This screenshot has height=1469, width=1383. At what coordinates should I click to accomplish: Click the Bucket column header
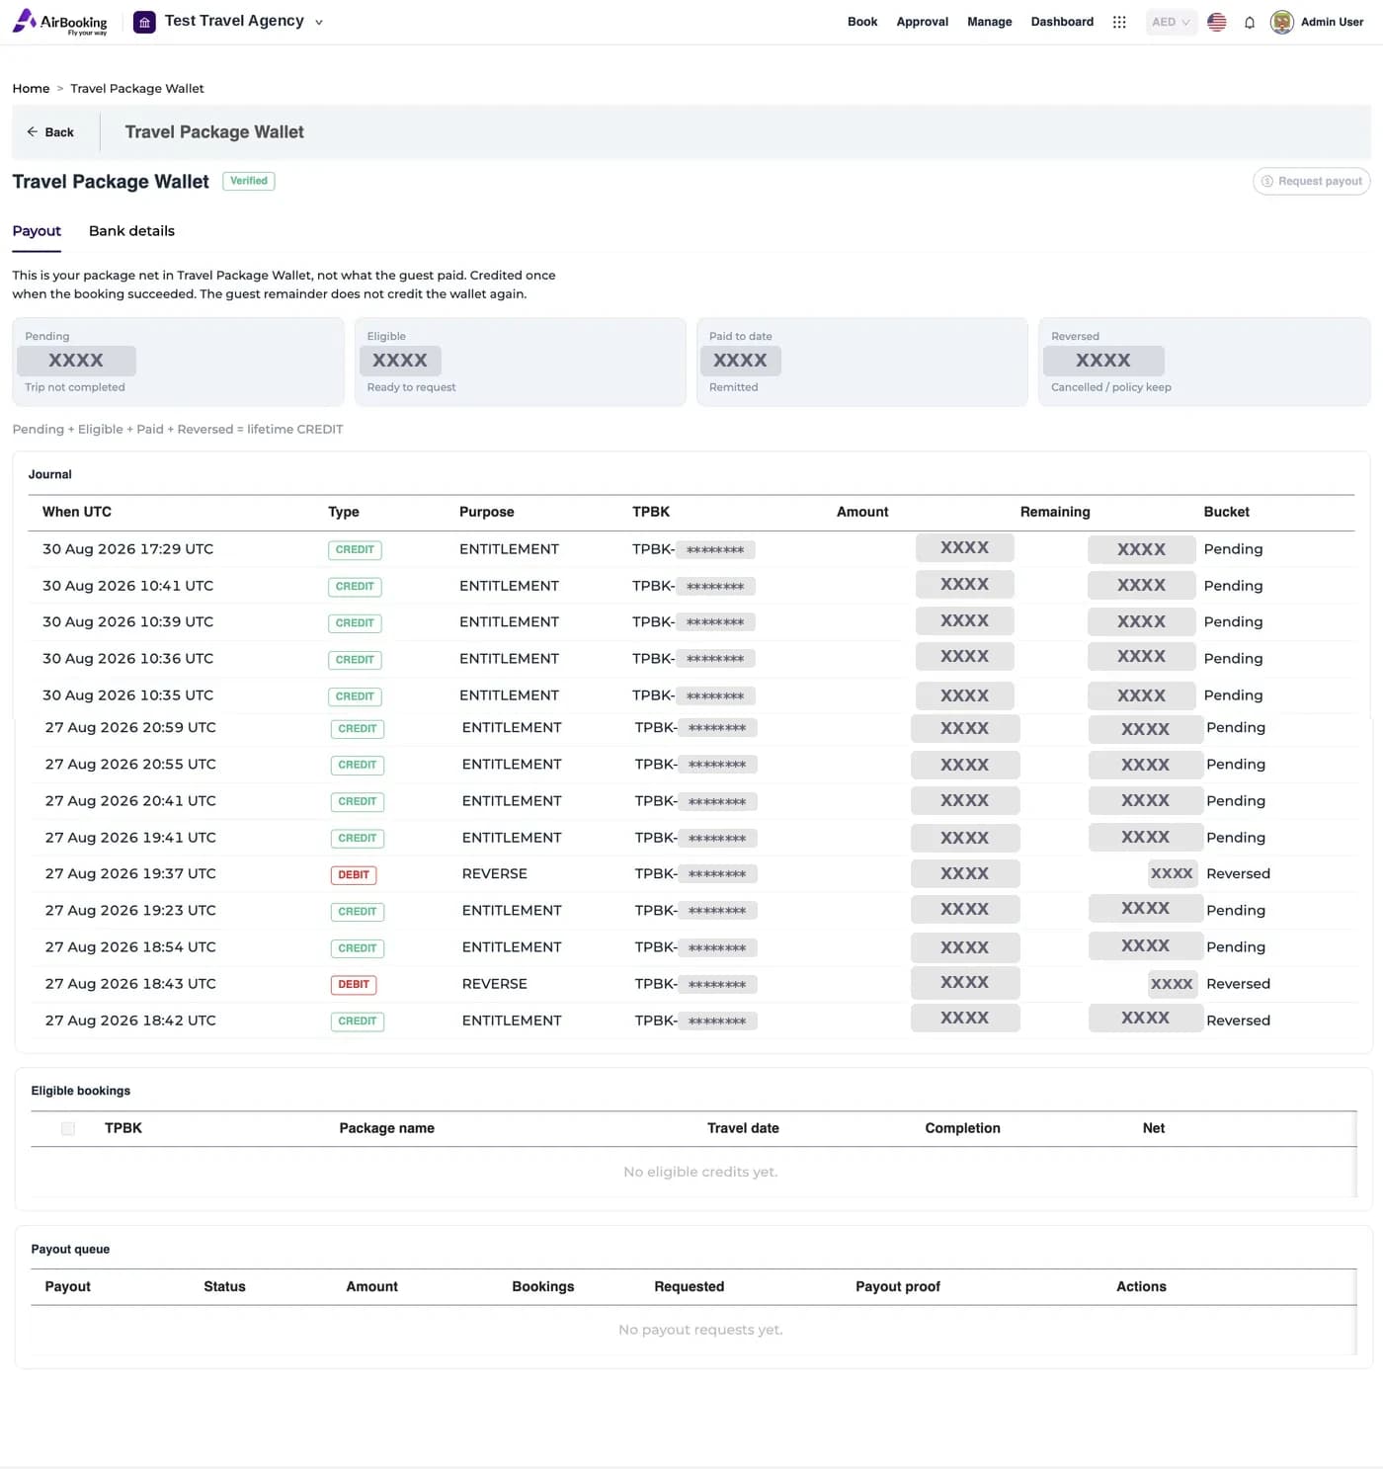click(1226, 512)
